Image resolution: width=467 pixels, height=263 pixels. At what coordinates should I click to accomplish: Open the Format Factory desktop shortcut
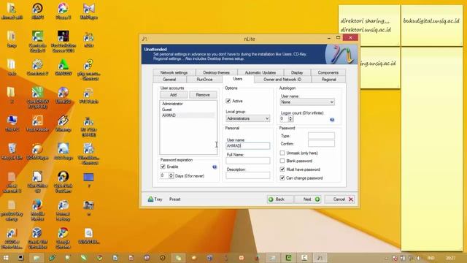click(x=63, y=210)
